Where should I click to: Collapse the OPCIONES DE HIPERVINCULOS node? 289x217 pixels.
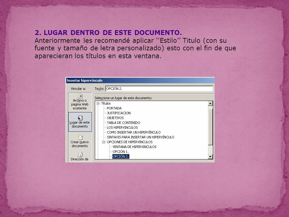pyautogui.click(x=104, y=142)
